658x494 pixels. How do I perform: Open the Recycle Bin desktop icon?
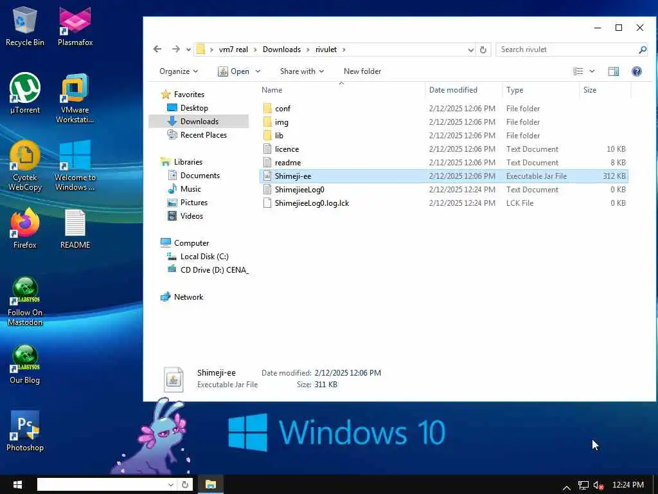(x=25, y=26)
